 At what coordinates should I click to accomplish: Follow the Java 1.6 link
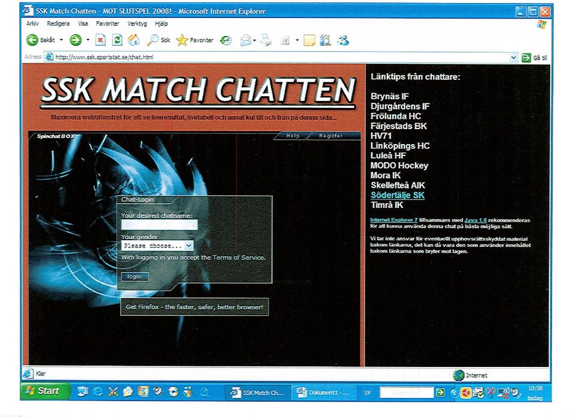pos(476,220)
